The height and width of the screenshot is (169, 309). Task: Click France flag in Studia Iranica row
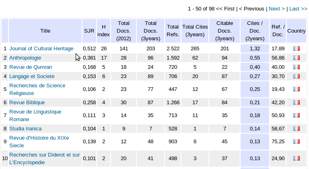[297, 129]
